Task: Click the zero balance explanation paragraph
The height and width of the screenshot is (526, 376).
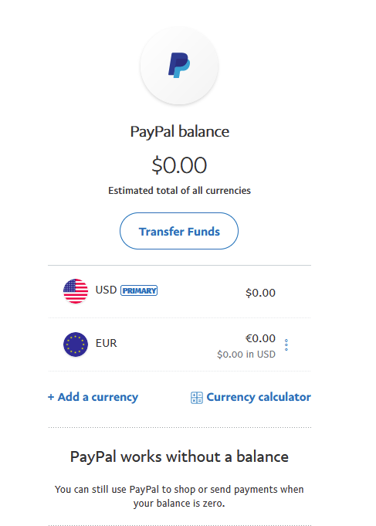Action: tap(179, 497)
